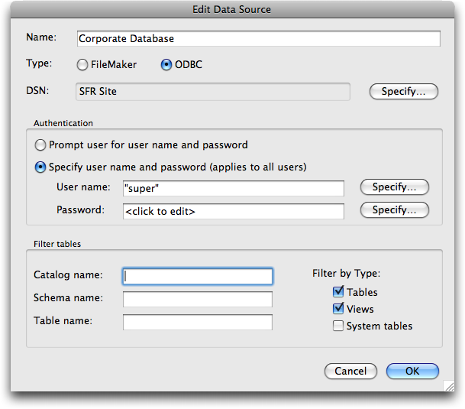
Task: Click the Filter by Type label
Action: click(346, 273)
